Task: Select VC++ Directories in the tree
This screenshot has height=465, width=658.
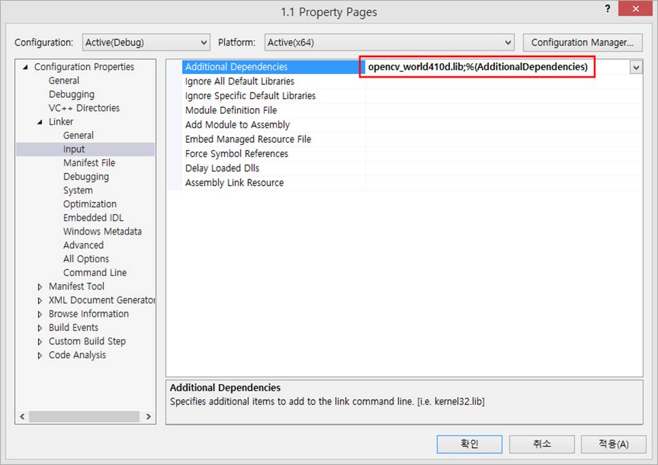Action: [x=84, y=108]
